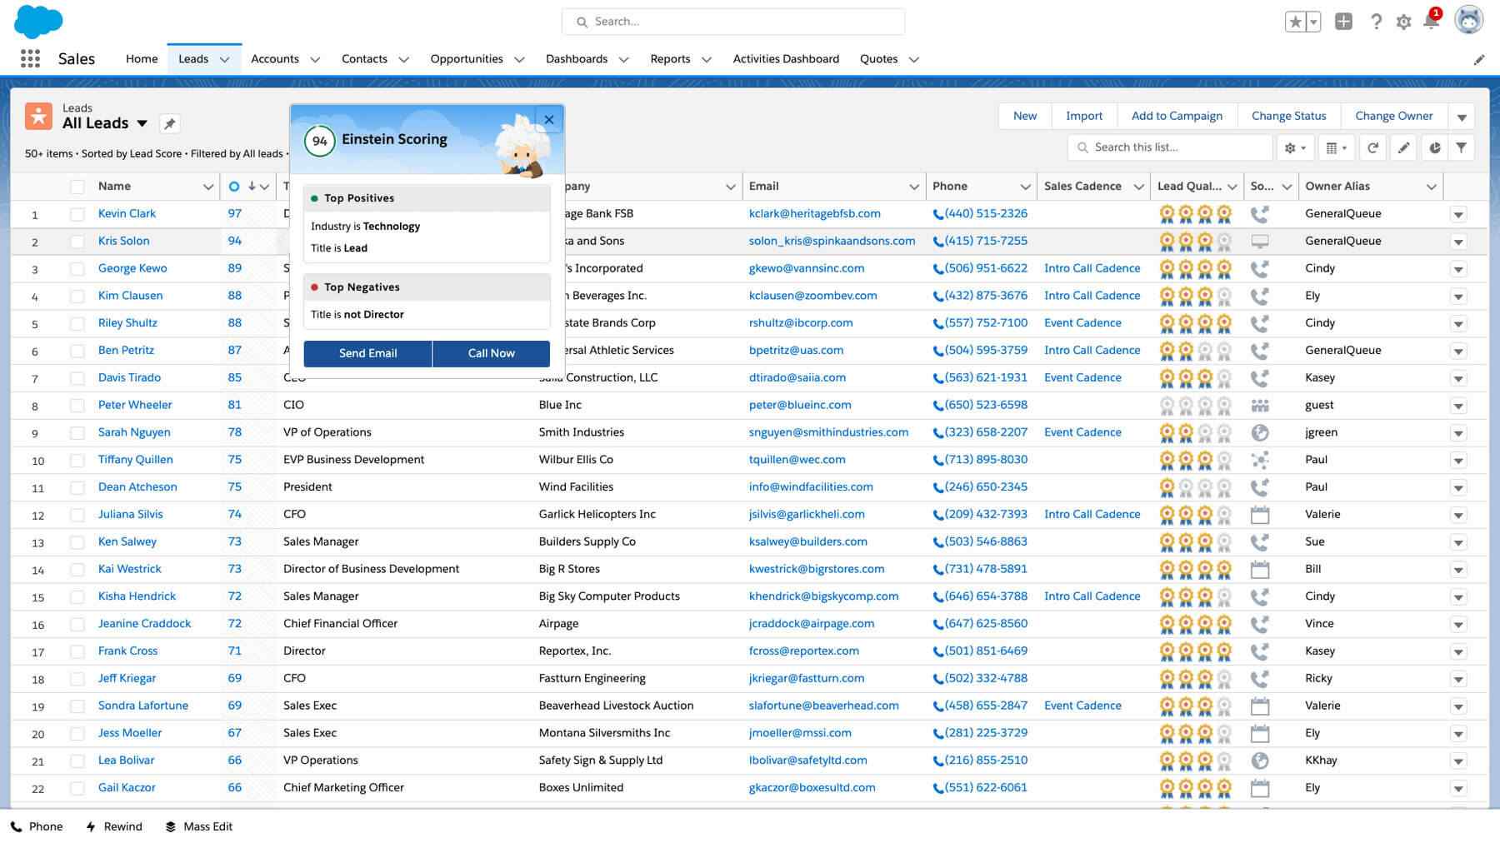
Task: Click the Phone utility bar item
Action: pos(37,826)
